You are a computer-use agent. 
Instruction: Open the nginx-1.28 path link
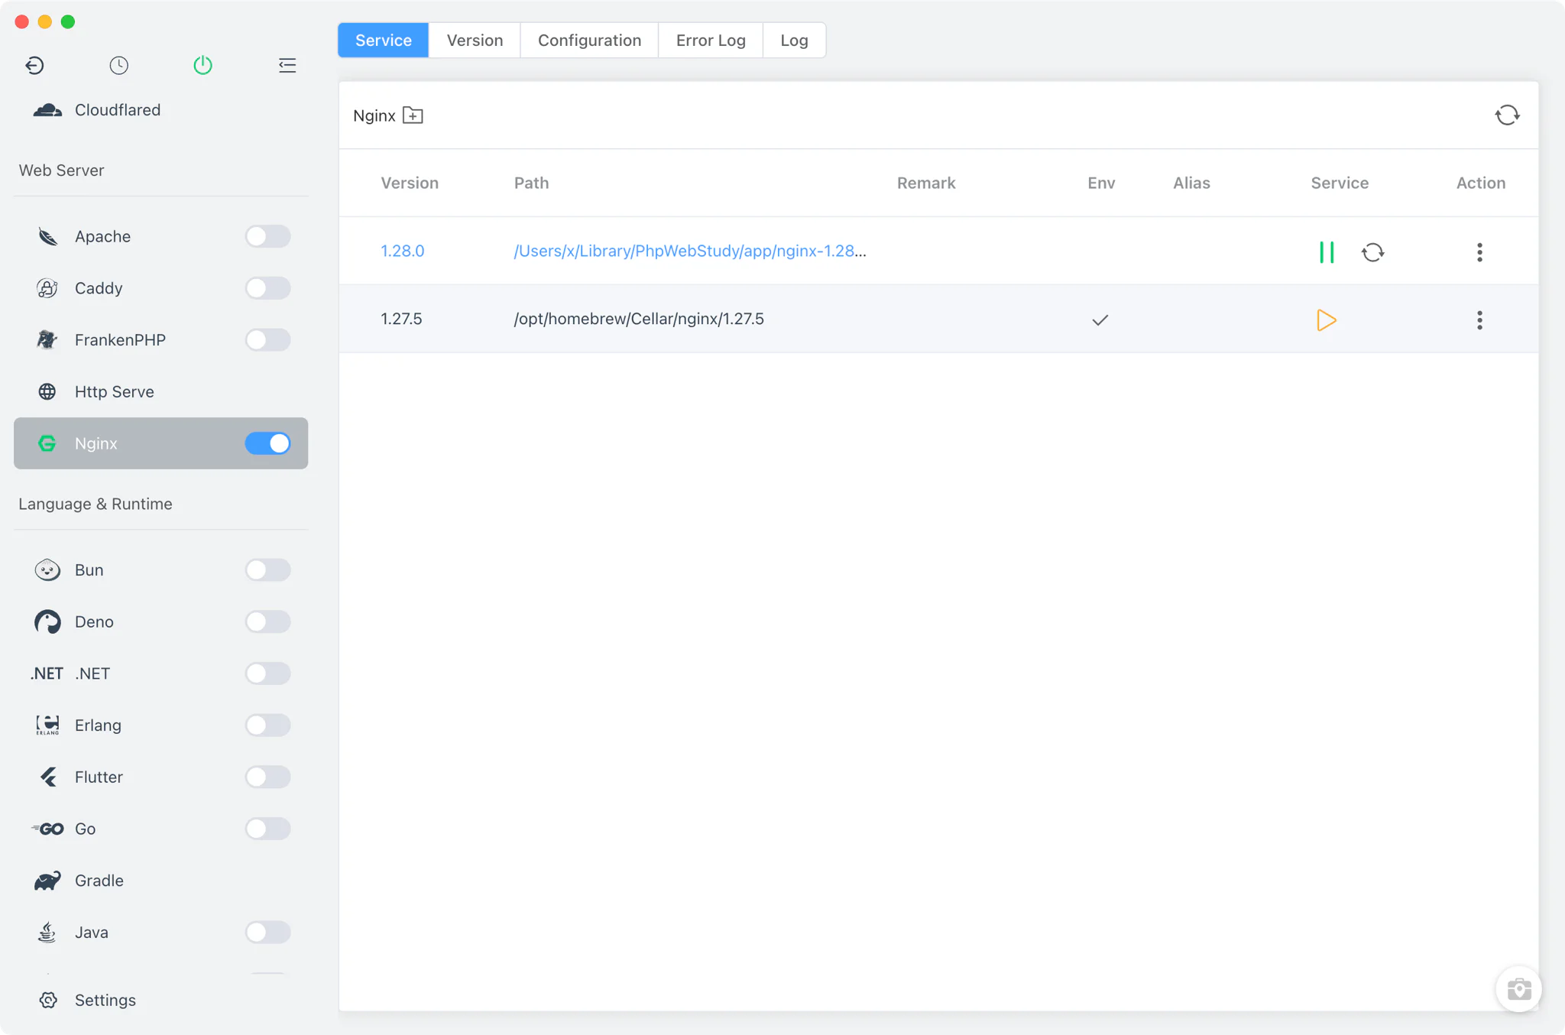point(690,251)
